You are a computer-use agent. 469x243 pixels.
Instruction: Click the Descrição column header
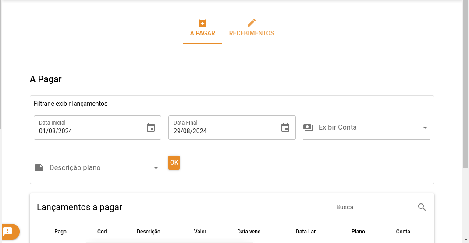tap(149, 232)
